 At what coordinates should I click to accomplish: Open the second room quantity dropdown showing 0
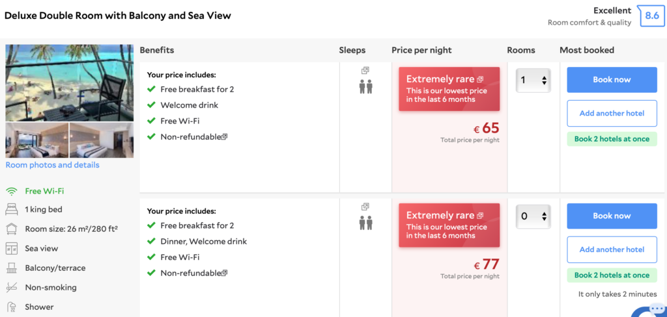point(533,217)
